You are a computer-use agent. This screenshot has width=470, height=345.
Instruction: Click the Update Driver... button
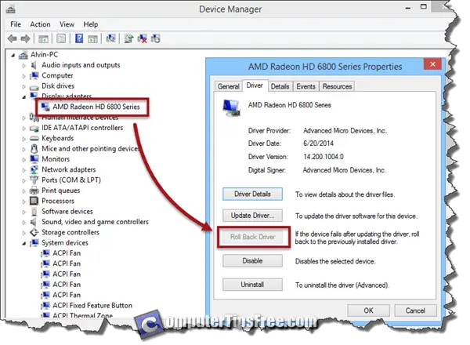pos(252,216)
